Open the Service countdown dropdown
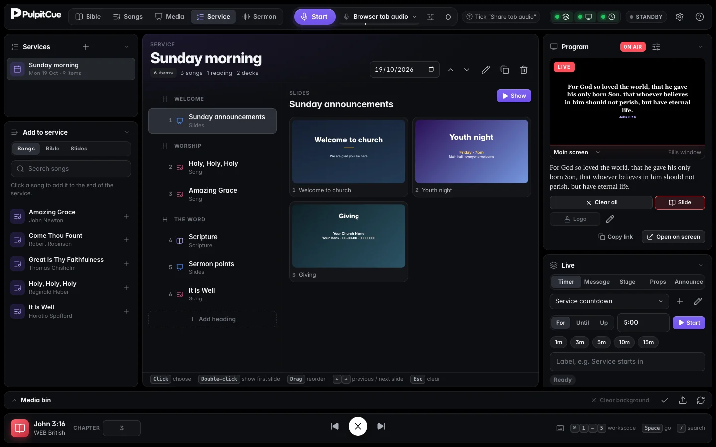 pos(609,301)
